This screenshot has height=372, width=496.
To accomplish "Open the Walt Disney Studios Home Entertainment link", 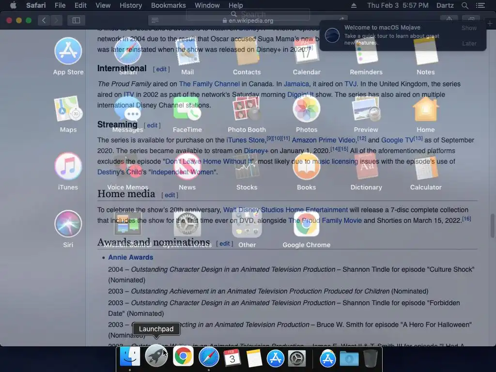I will coord(285,210).
